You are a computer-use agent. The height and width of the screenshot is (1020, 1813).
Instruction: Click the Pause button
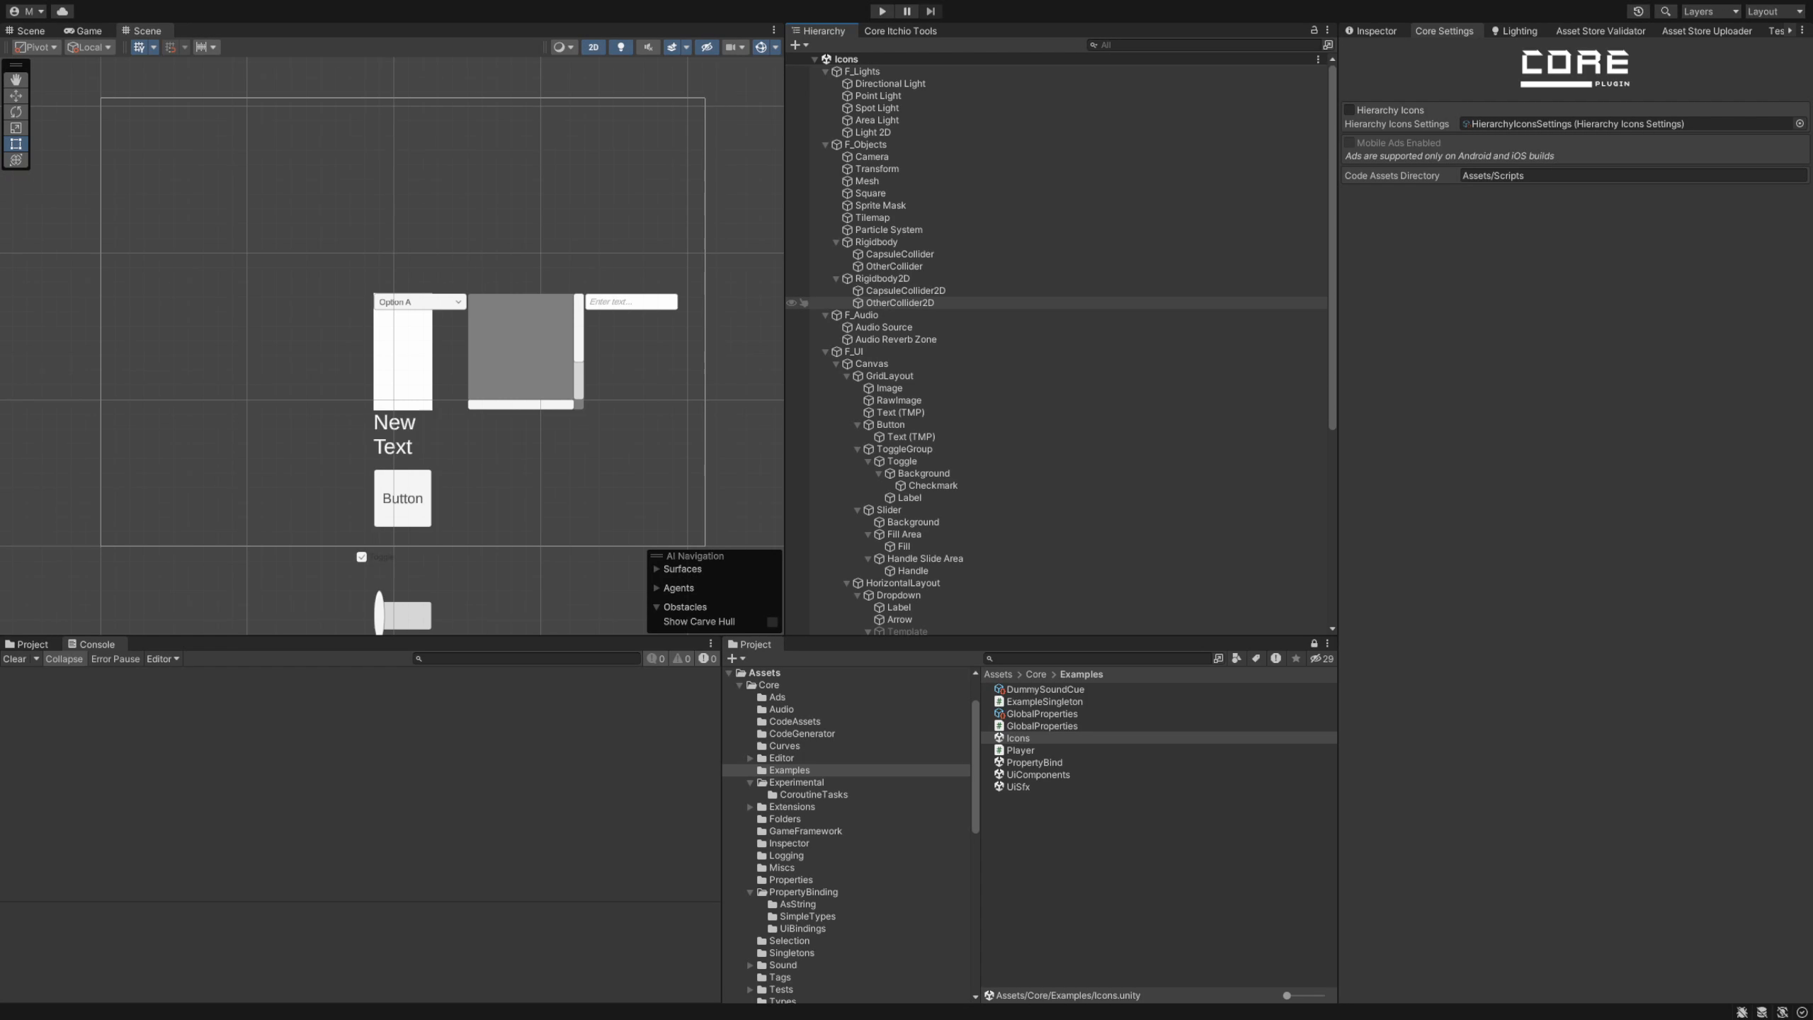(906, 11)
